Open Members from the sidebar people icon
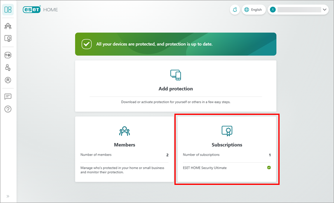Image resolution: width=334 pixels, height=203 pixels. pos(8,26)
